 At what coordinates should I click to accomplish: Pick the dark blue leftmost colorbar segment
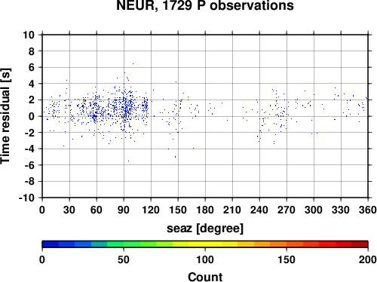tap(51, 244)
